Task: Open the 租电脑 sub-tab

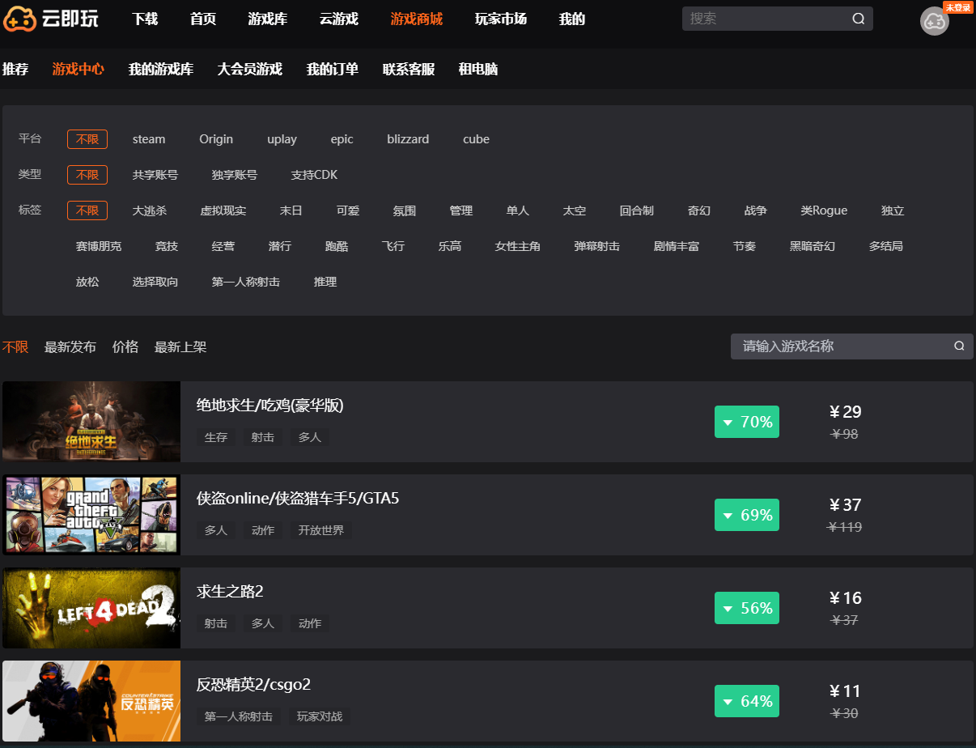Action: point(478,69)
